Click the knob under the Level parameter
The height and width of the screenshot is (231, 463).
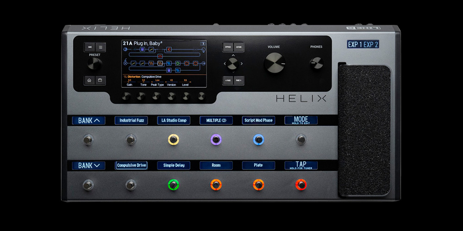(187, 96)
